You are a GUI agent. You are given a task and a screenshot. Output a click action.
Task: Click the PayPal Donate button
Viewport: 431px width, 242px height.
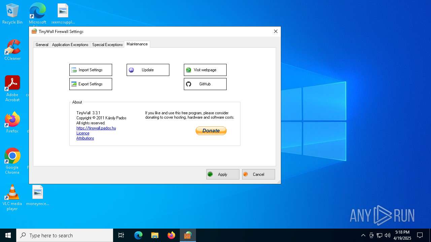pos(211,131)
